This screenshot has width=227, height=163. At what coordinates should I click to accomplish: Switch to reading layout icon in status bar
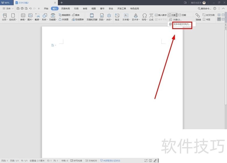[150, 160]
